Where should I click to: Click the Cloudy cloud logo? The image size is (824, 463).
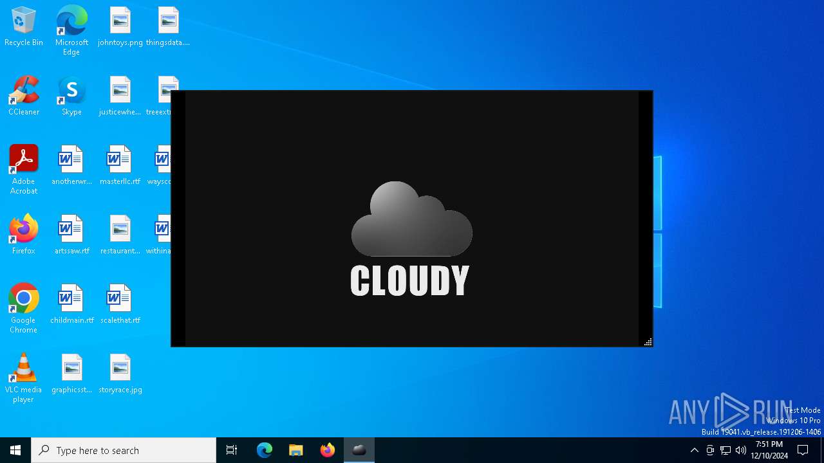coord(412,219)
